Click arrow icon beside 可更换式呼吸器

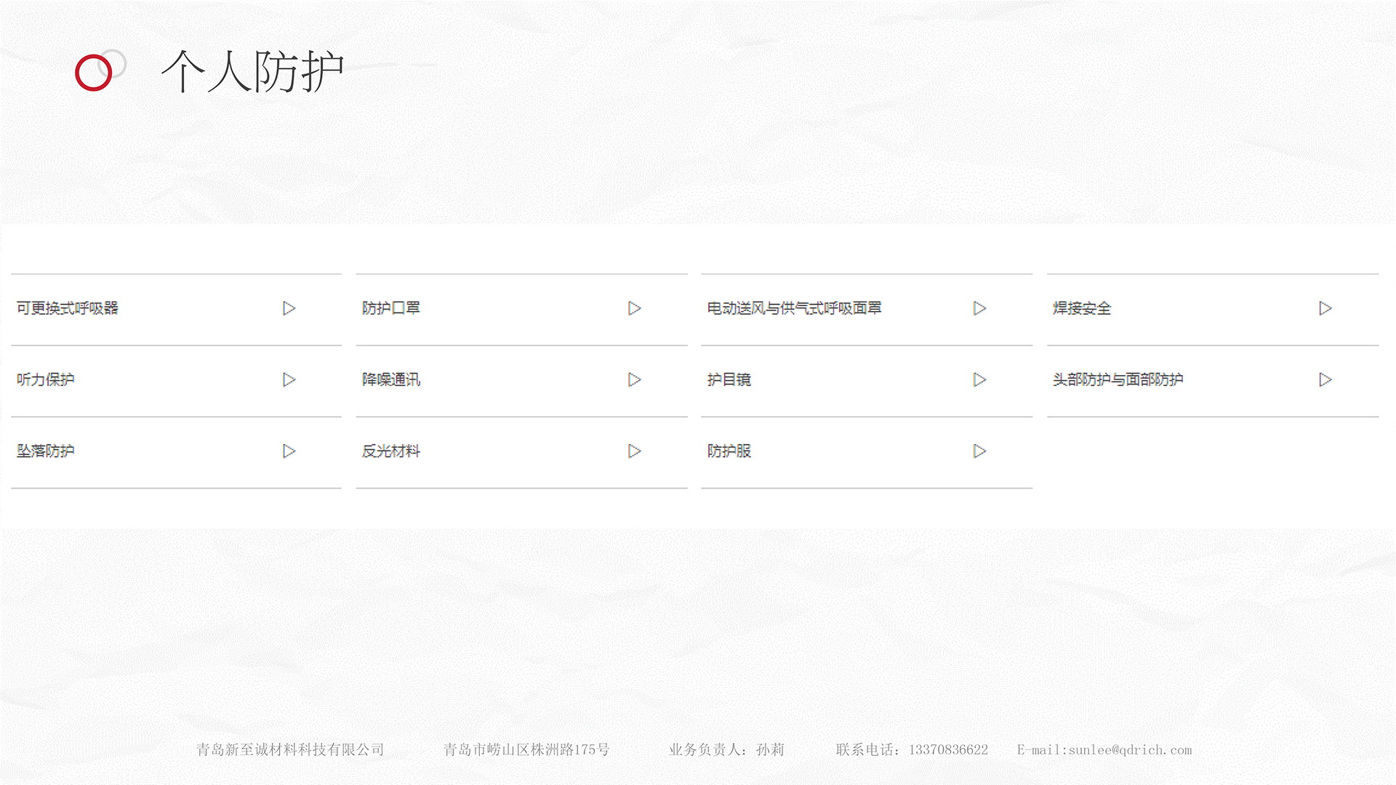[x=289, y=308]
